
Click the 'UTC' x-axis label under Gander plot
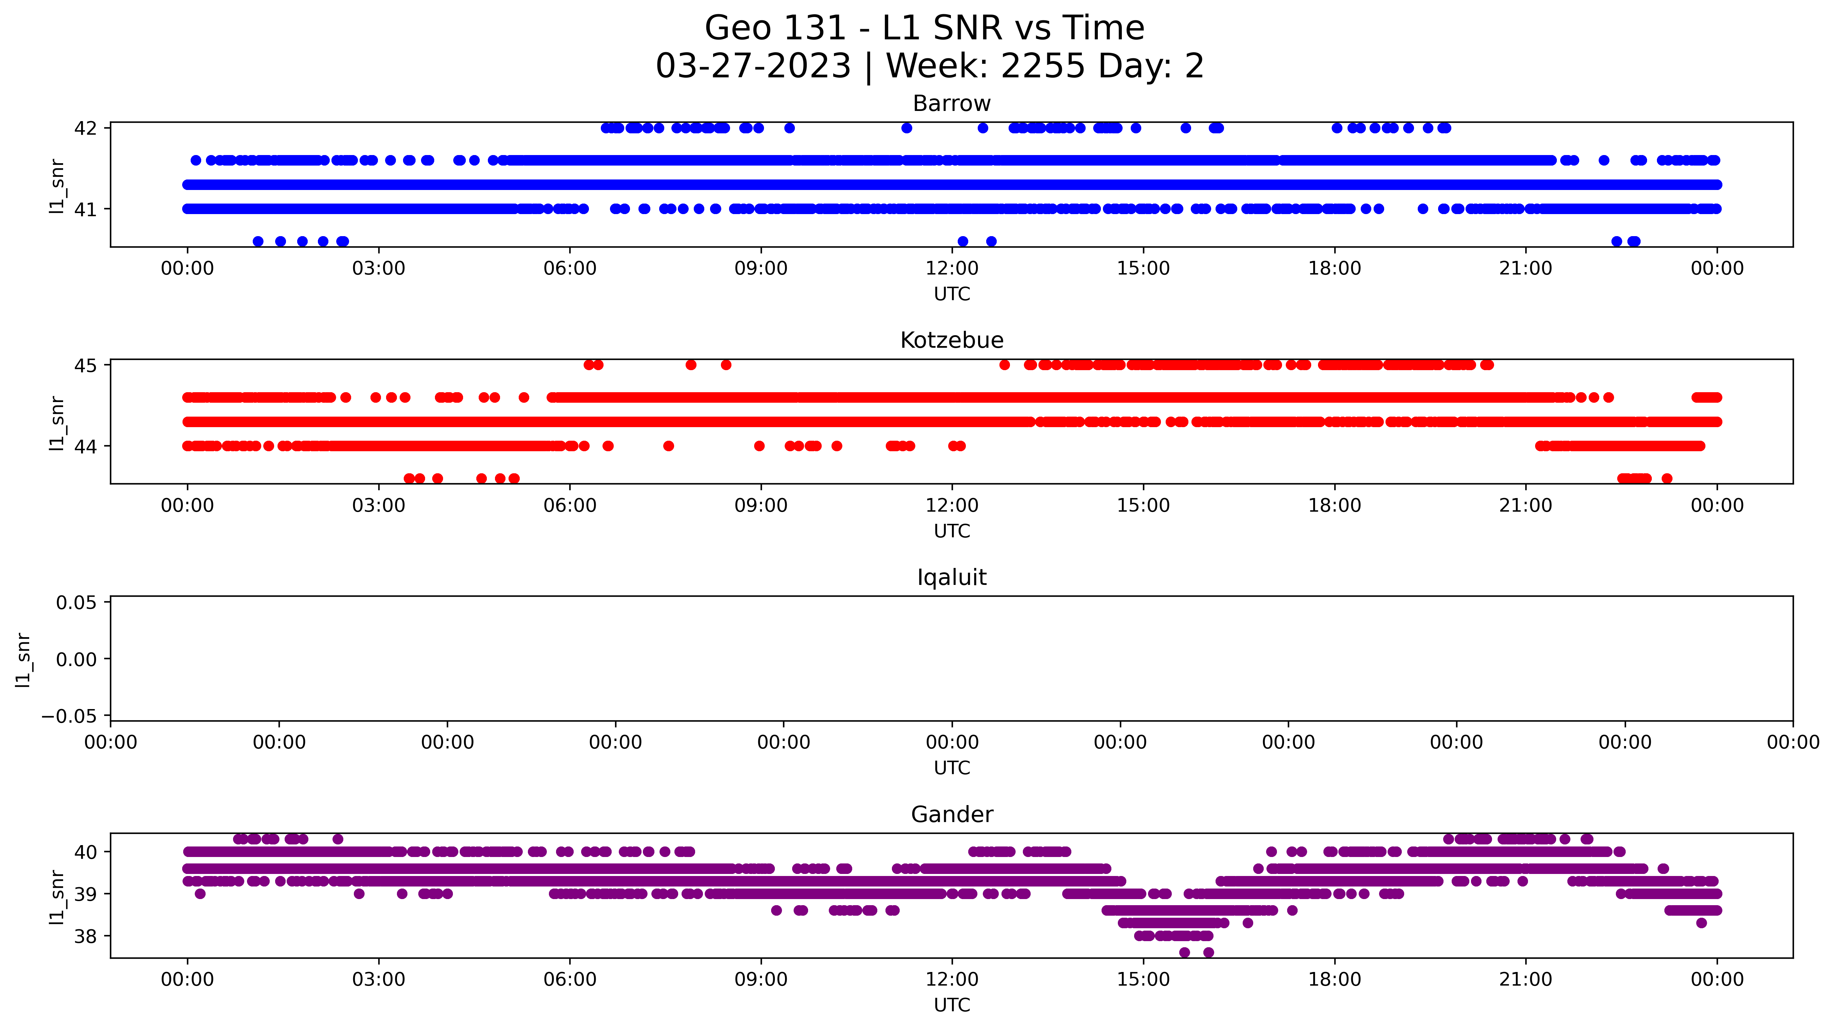click(952, 1006)
